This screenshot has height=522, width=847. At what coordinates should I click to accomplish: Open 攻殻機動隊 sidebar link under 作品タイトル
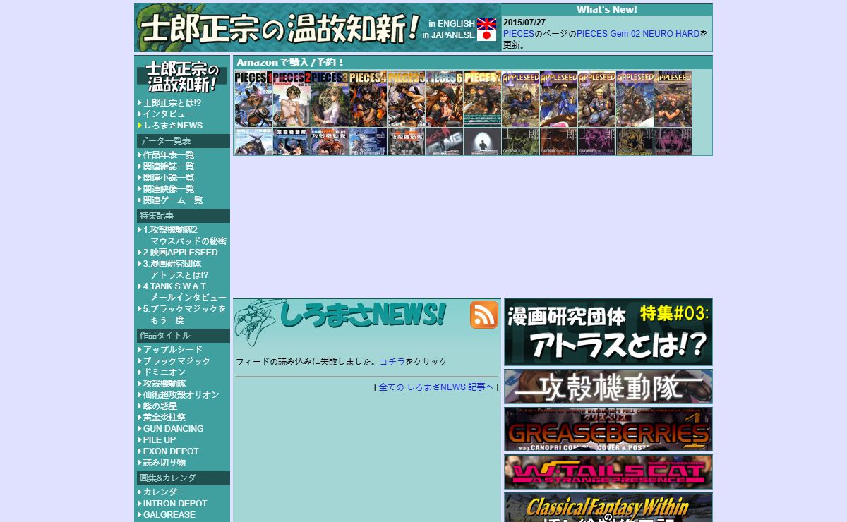pos(164,384)
